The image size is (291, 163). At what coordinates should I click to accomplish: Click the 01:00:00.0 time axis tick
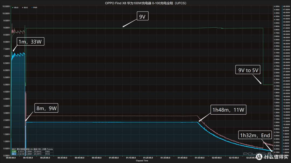[114, 158]
